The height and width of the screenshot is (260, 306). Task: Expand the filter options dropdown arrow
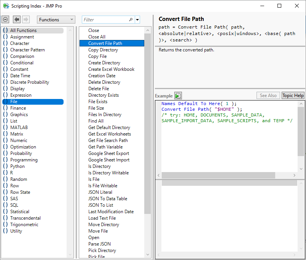(137, 20)
